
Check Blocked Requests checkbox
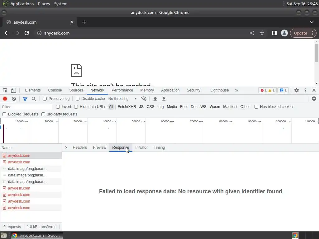point(4,114)
